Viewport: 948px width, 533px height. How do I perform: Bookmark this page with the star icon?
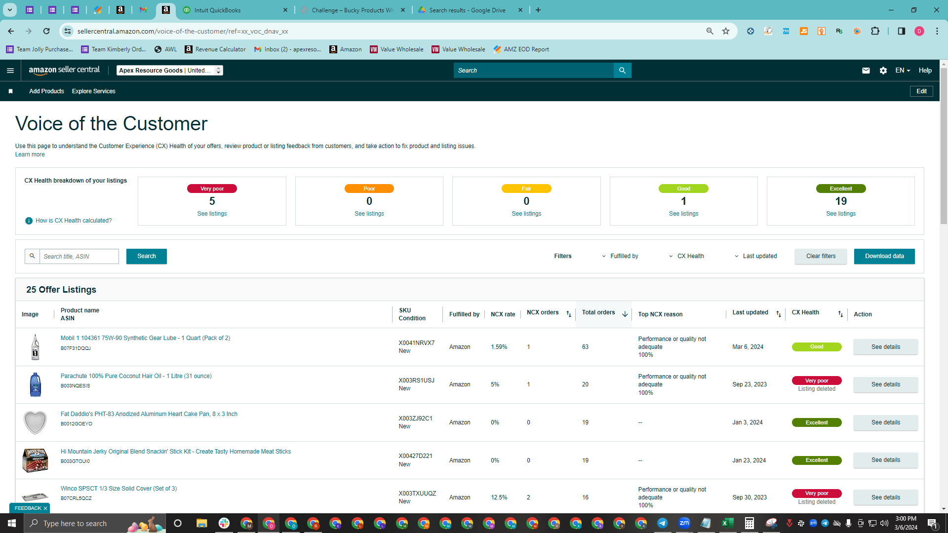coord(726,31)
